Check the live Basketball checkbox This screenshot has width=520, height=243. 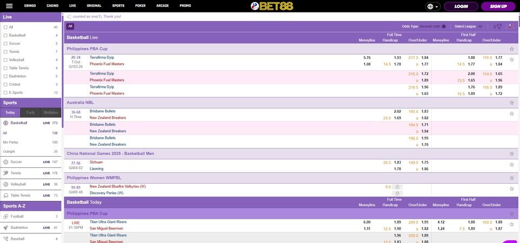(x=5, y=36)
